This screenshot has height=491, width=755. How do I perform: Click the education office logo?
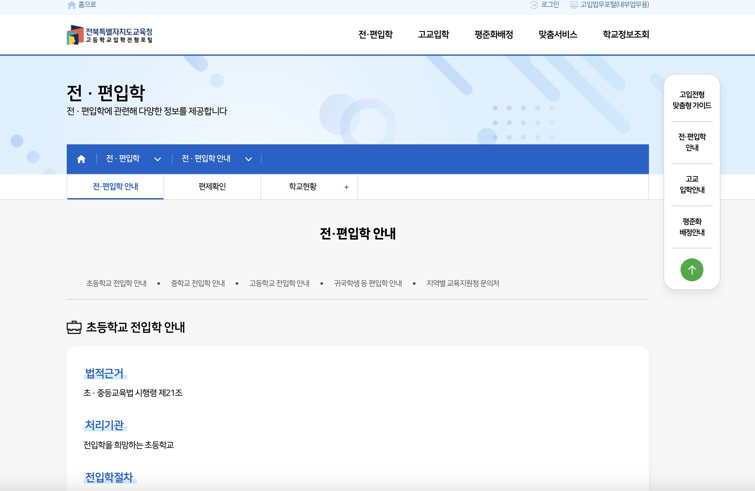(109, 35)
